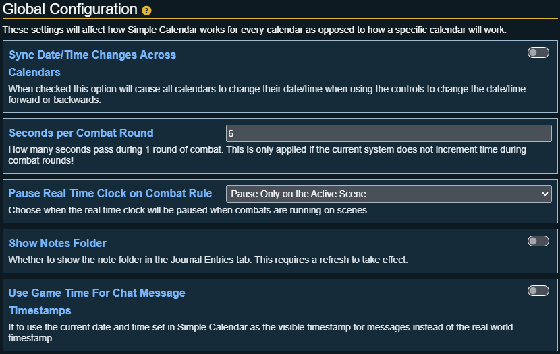560x354 pixels.
Task: Select the Seconds per Combat Round label
Action: tap(81, 133)
